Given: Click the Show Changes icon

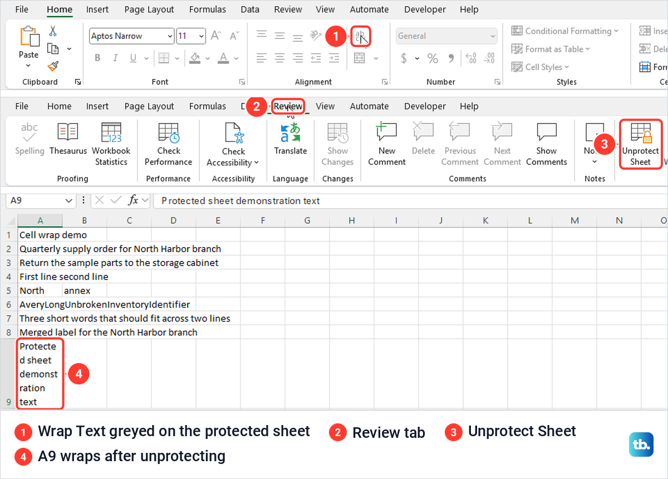Looking at the screenshot, I should coord(337,144).
